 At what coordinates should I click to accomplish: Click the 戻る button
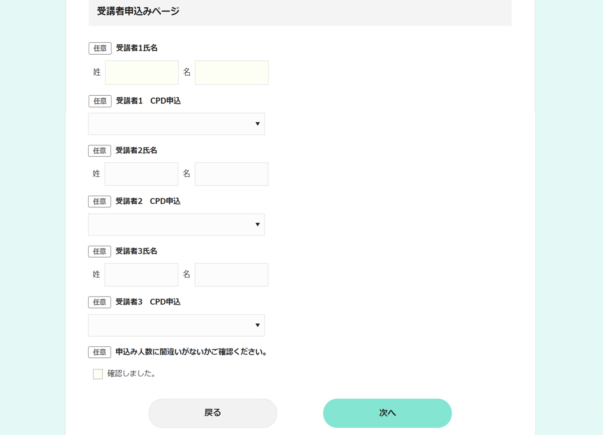click(x=212, y=413)
